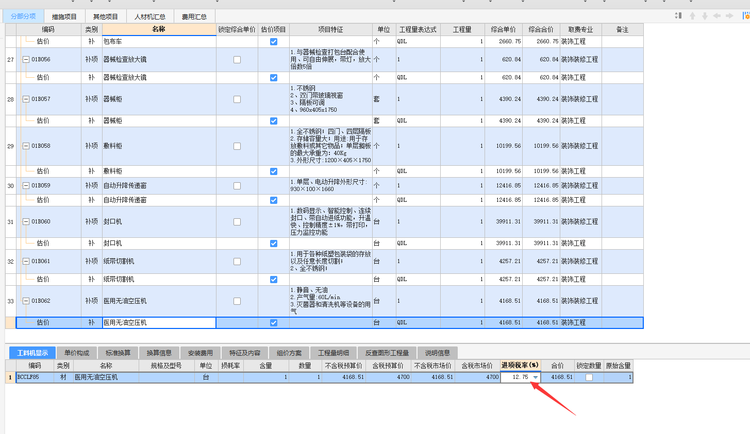Collapse the 01B059 tree row
The height and width of the screenshot is (434, 750).
[26, 186]
